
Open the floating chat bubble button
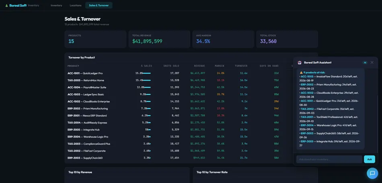click(372, 173)
